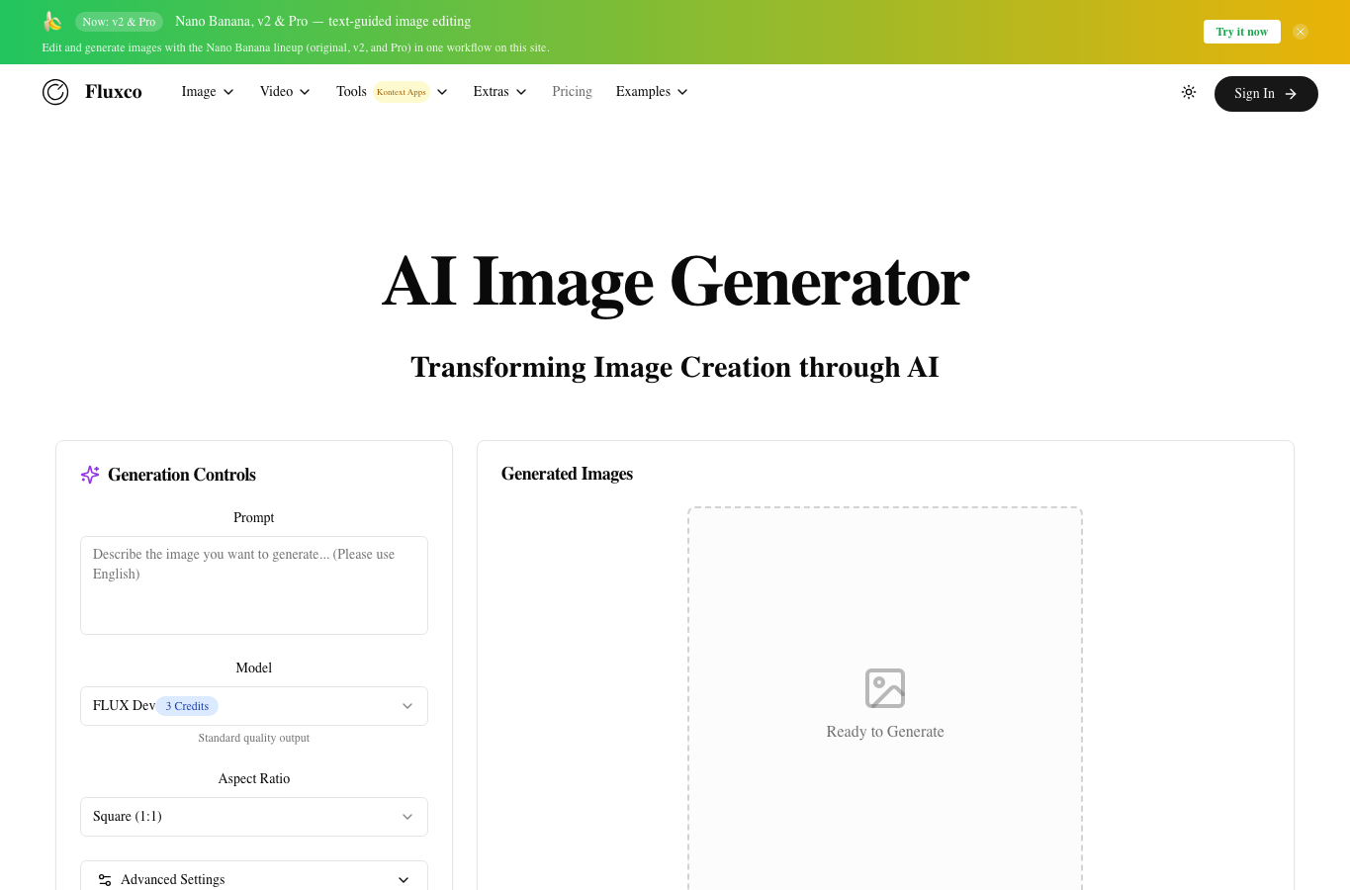The height and width of the screenshot is (890, 1350).
Task: Click the image placeholder icon above Ready to Generate
Action: [885, 688]
